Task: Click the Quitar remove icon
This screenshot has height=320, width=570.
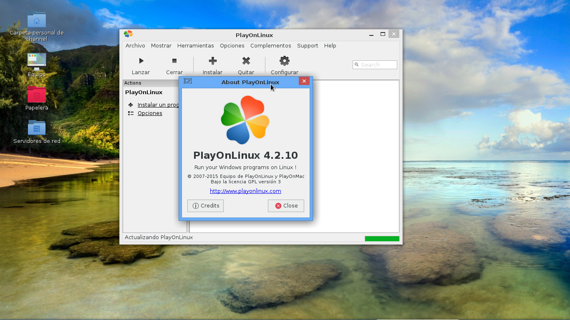Action: [246, 60]
